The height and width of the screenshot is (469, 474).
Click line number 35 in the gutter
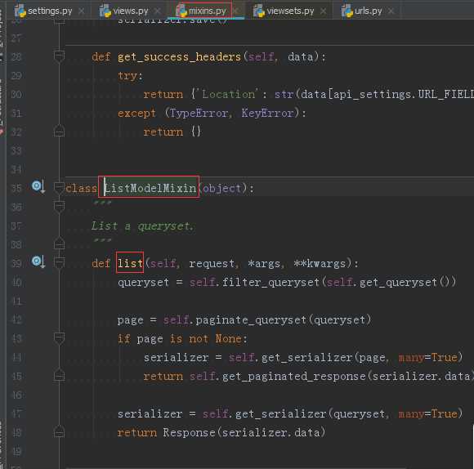pyautogui.click(x=16, y=188)
